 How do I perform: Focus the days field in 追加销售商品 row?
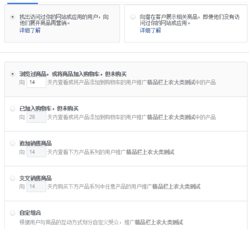[36, 152]
